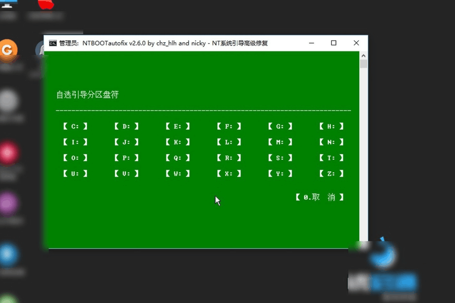Open the console icon system menu
This screenshot has width=455, height=303.
tap(52, 43)
